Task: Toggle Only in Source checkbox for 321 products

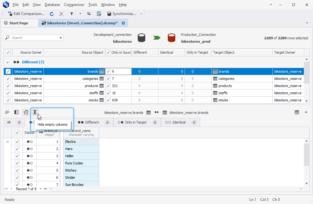Action: click(x=108, y=86)
